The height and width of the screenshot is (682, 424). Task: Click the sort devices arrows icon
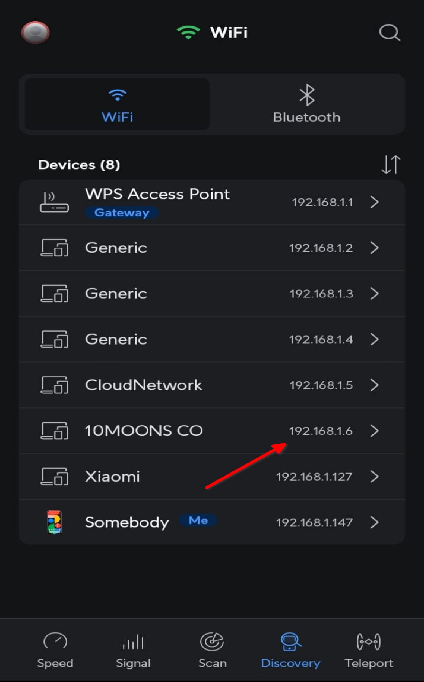coord(390,165)
